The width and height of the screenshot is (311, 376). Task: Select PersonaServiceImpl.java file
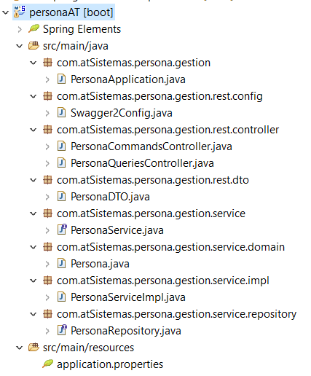coord(128,297)
